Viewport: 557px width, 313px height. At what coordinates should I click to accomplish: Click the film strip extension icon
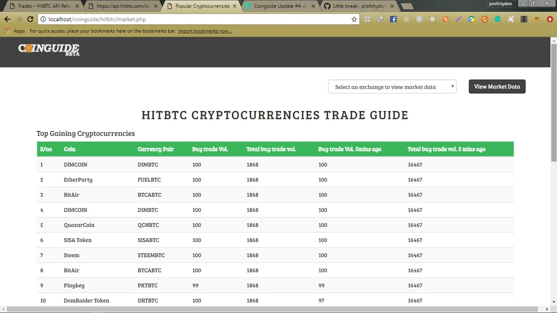pyautogui.click(x=524, y=19)
